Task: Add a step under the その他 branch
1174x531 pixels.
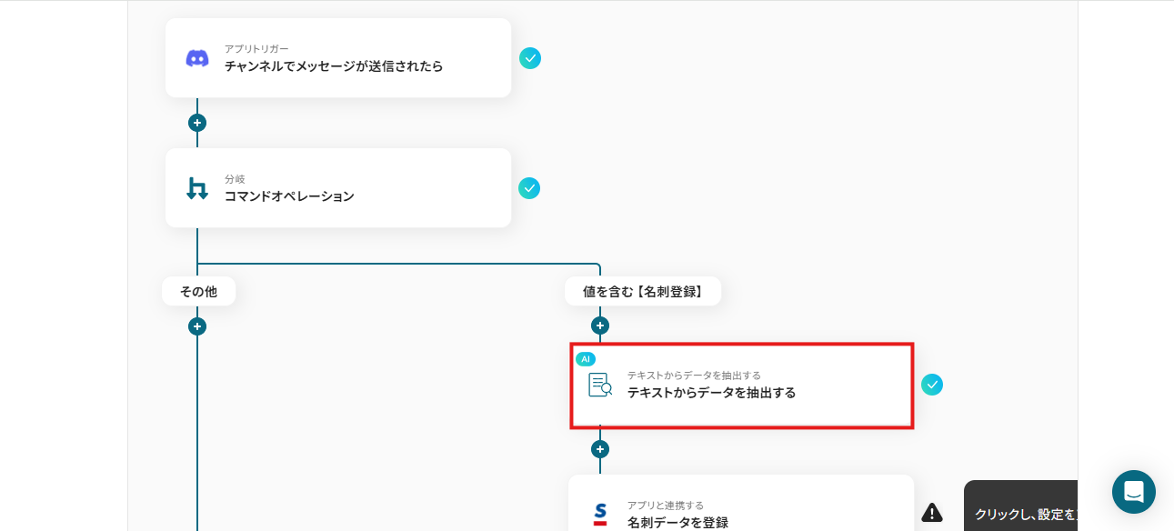Action: 197,326
